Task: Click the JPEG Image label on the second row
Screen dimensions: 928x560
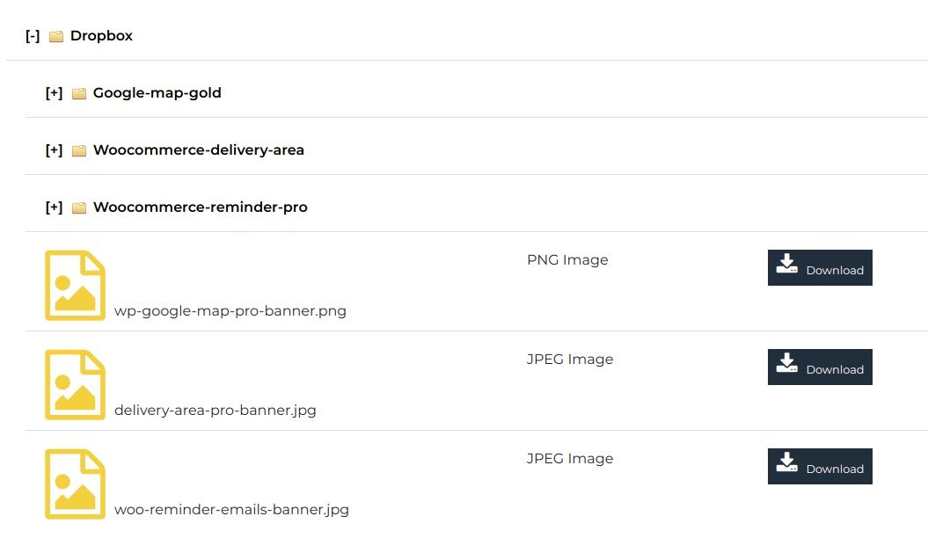Action: (x=568, y=359)
